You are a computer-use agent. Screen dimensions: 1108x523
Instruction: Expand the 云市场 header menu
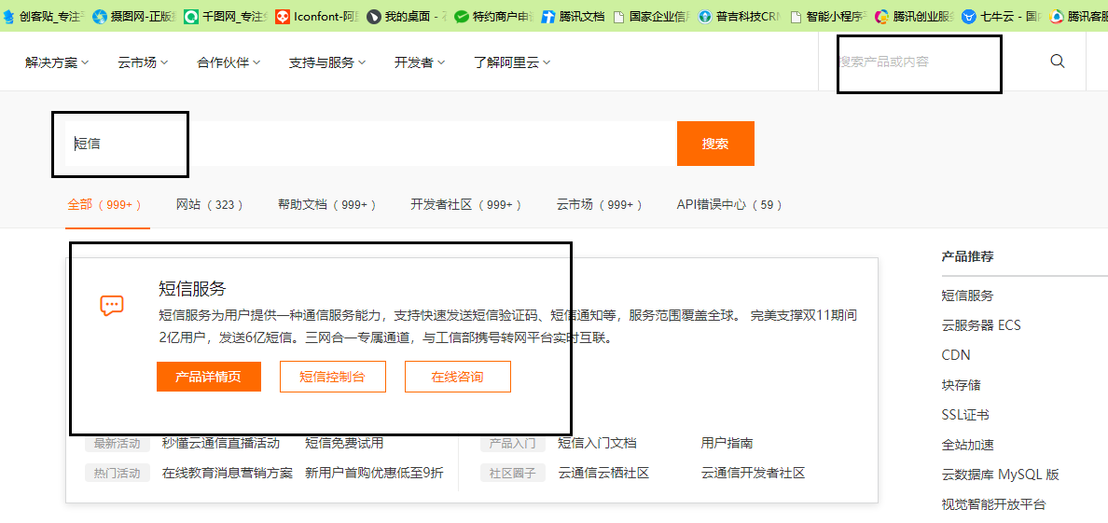(143, 62)
